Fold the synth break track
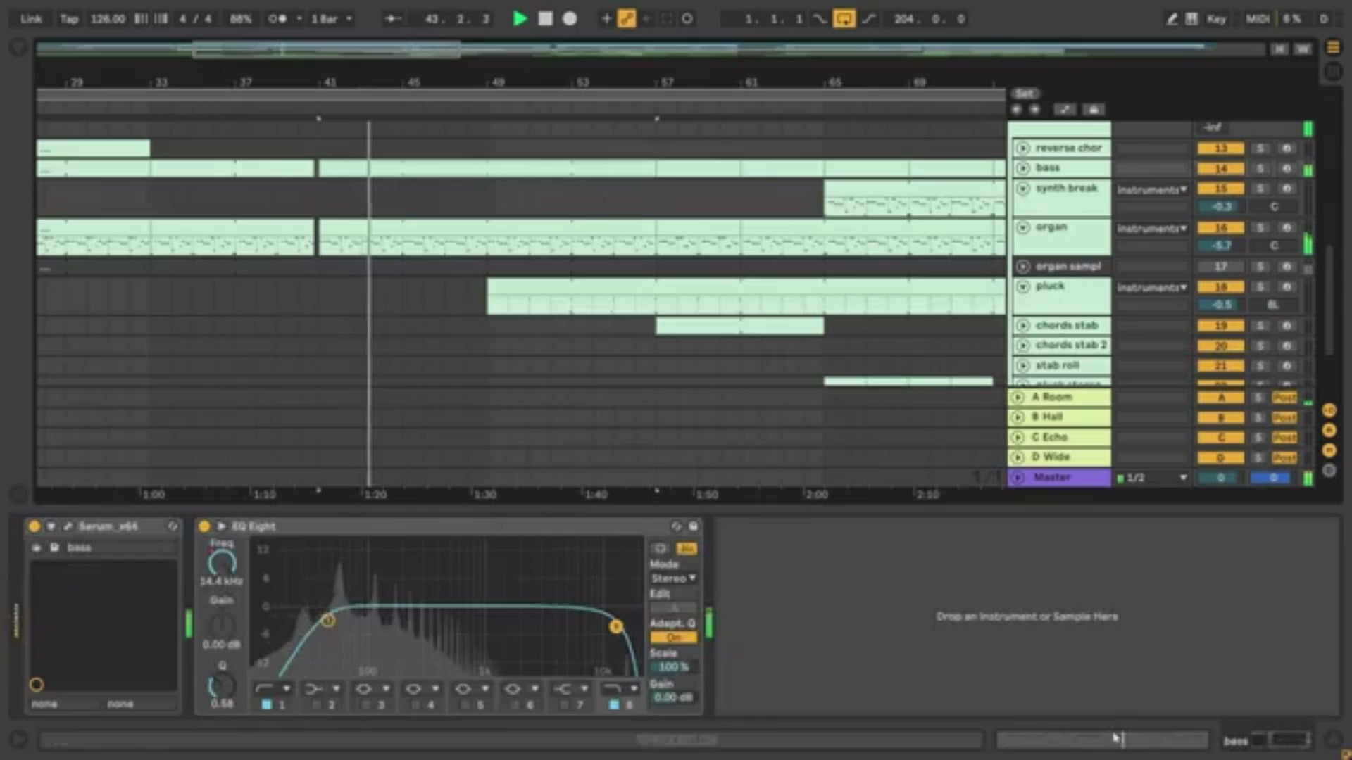 pos(1022,189)
